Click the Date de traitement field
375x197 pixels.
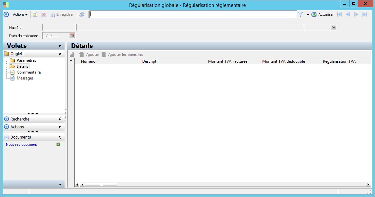click(56, 36)
